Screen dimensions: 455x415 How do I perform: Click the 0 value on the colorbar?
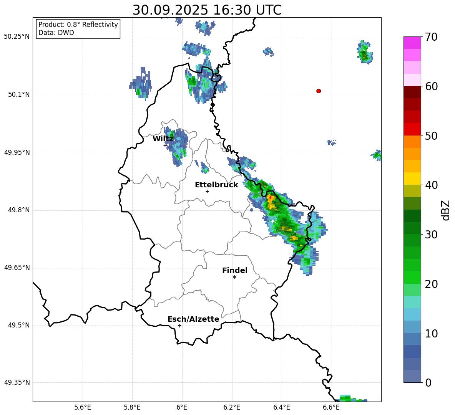(428, 382)
